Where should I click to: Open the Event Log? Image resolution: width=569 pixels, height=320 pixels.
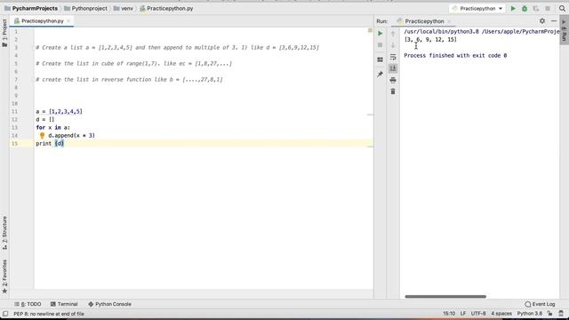click(x=540, y=304)
